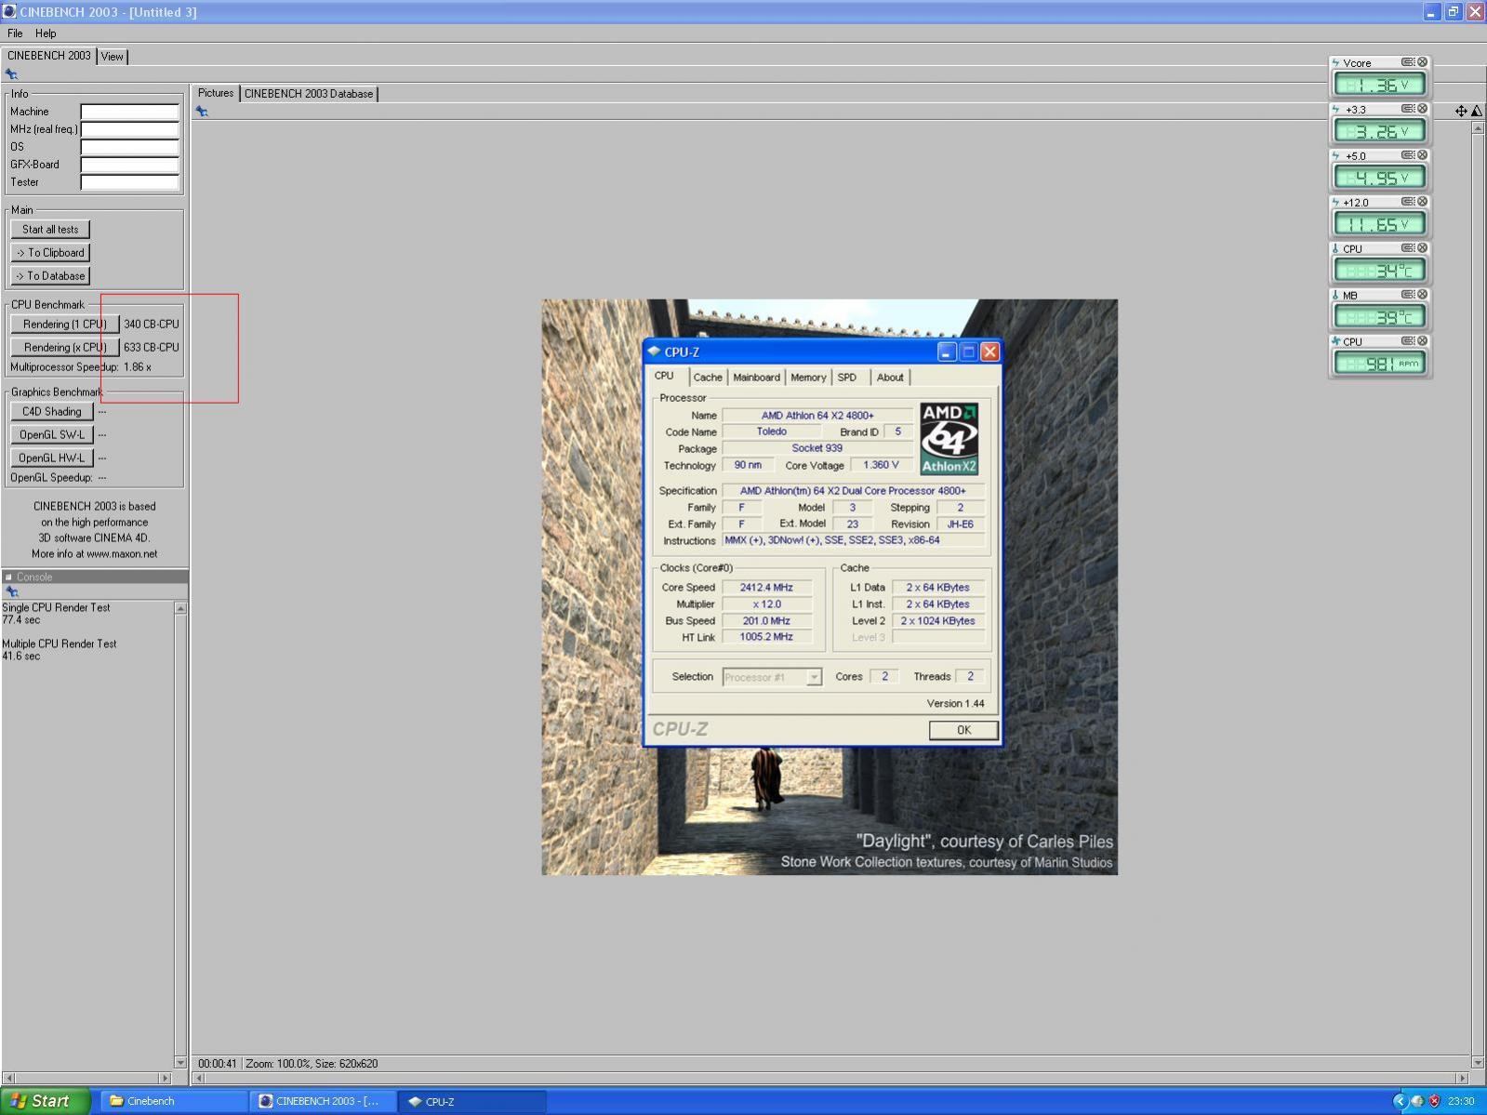The width and height of the screenshot is (1487, 1115).
Task: Close the +5.0 voltage widget
Action: click(1422, 155)
